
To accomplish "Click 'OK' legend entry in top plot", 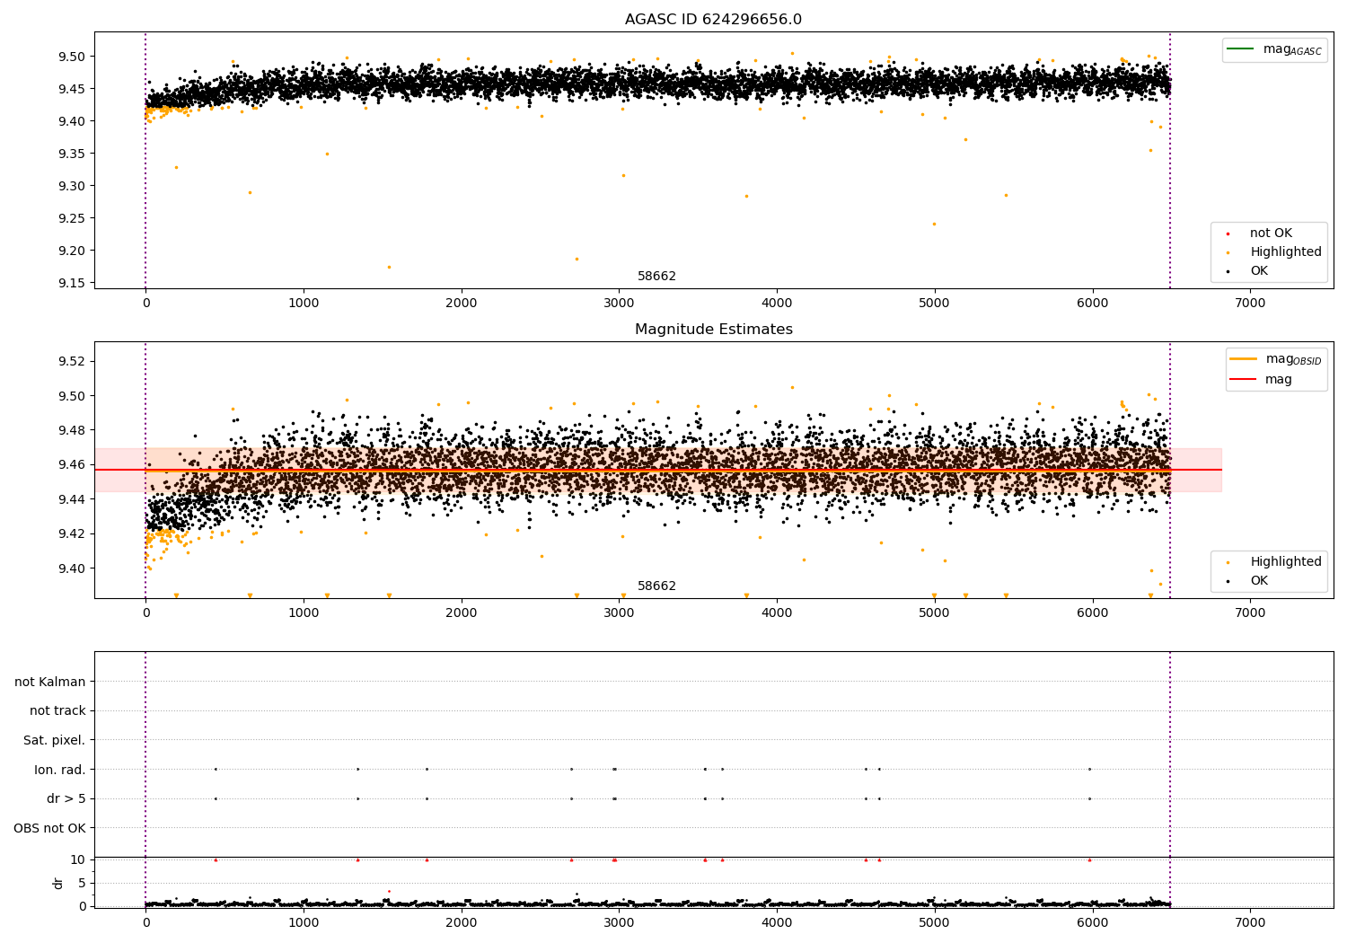I will (1259, 270).
